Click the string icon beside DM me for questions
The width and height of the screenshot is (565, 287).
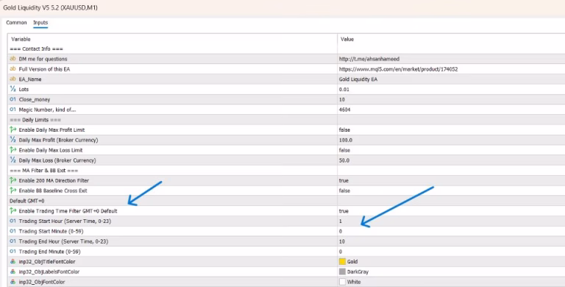click(13, 59)
